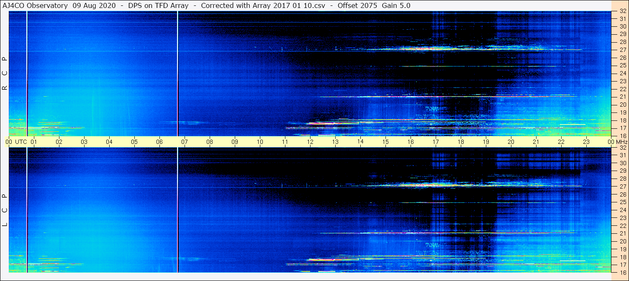
Task: Select the 05 hour tick label
Action: pyautogui.click(x=134, y=142)
